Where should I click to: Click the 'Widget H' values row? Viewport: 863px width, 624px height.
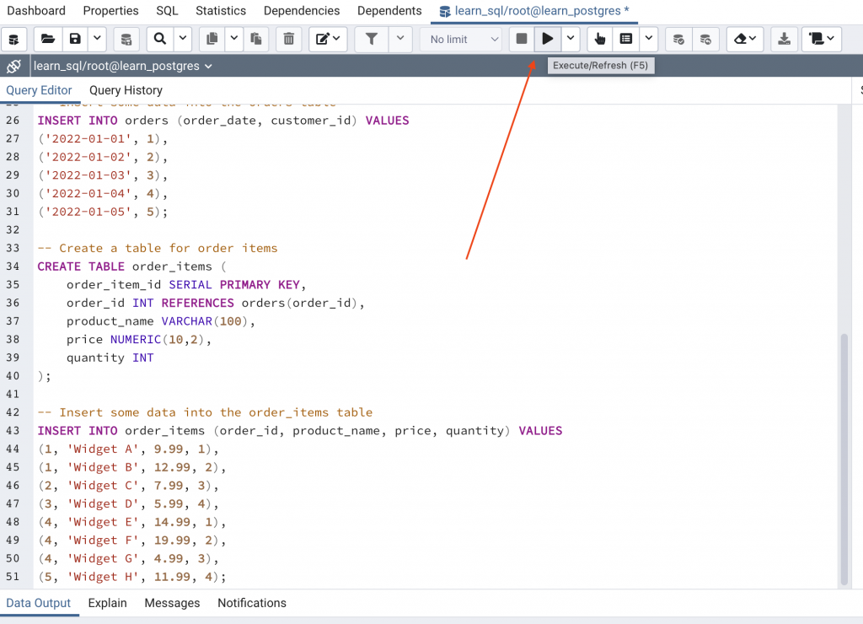point(131,577)
